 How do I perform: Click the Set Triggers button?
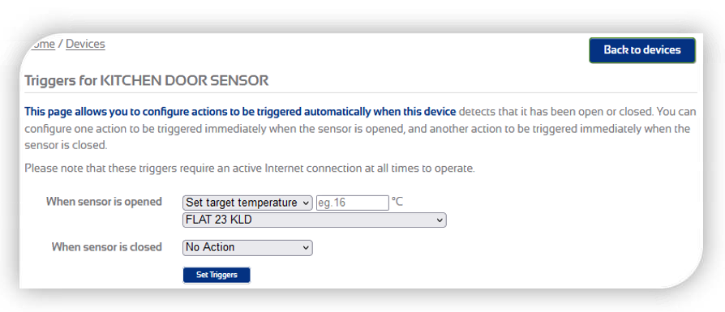pos(217,275)
